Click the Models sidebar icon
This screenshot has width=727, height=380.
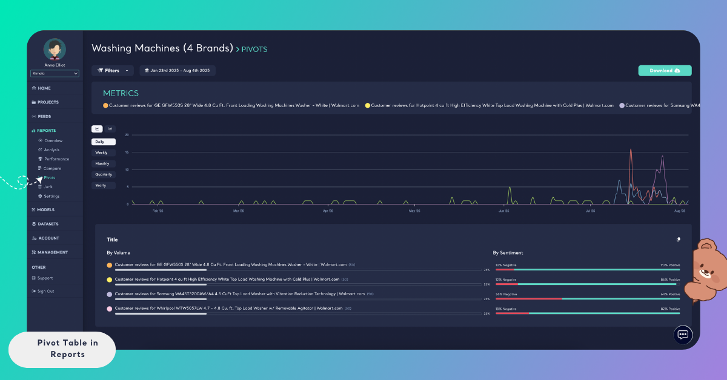(33, 210)
